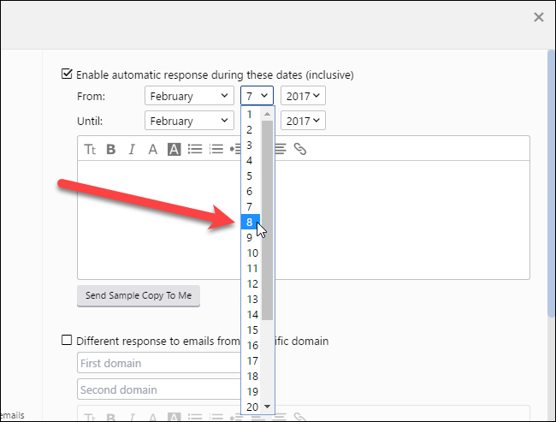Image resolution: width=556 pixels, height=422 pixels.
Task: Select day 1 in the list
Action: click(251, 115)
